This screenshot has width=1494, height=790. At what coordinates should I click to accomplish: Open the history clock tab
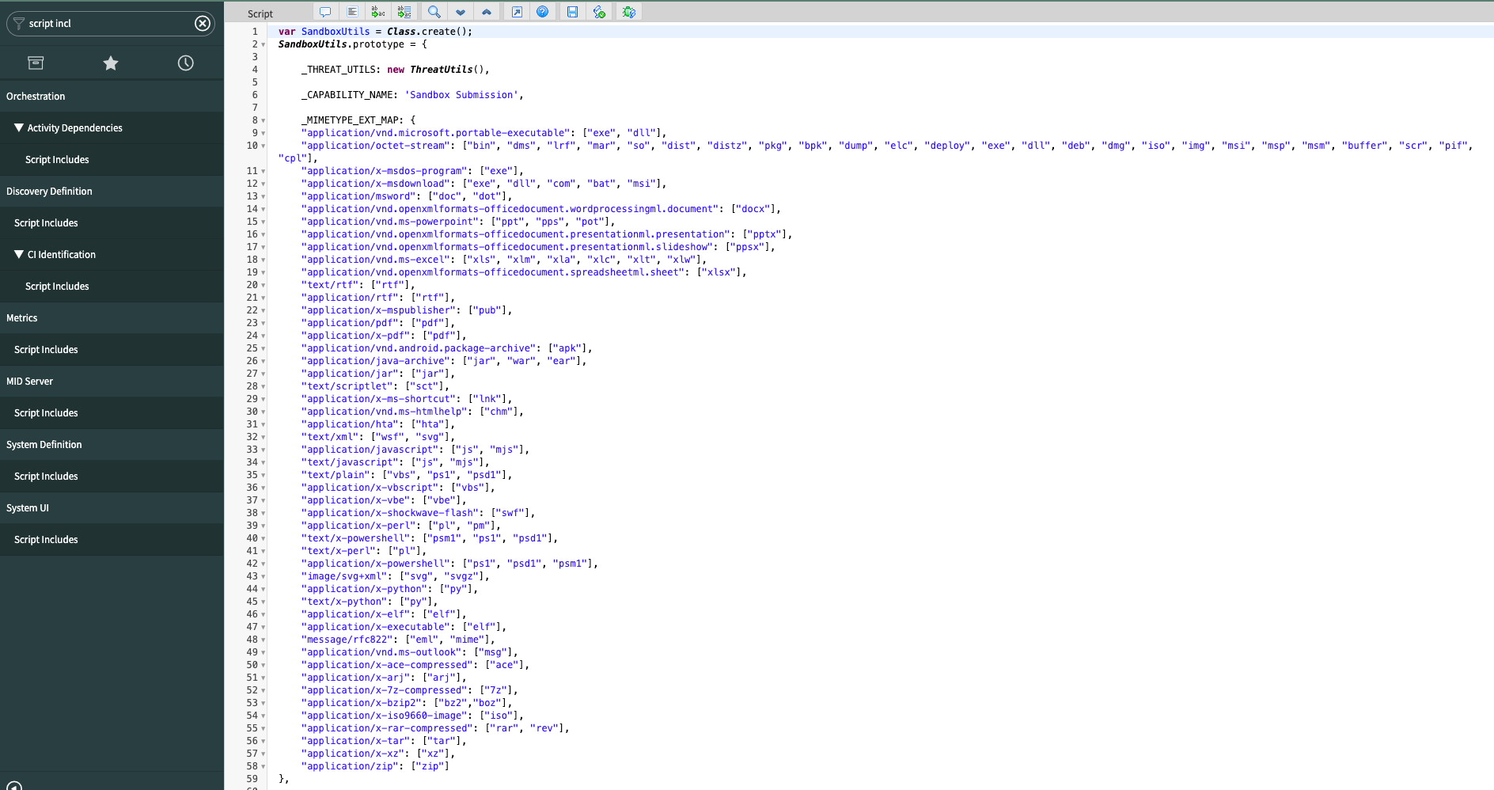point(186,63)
